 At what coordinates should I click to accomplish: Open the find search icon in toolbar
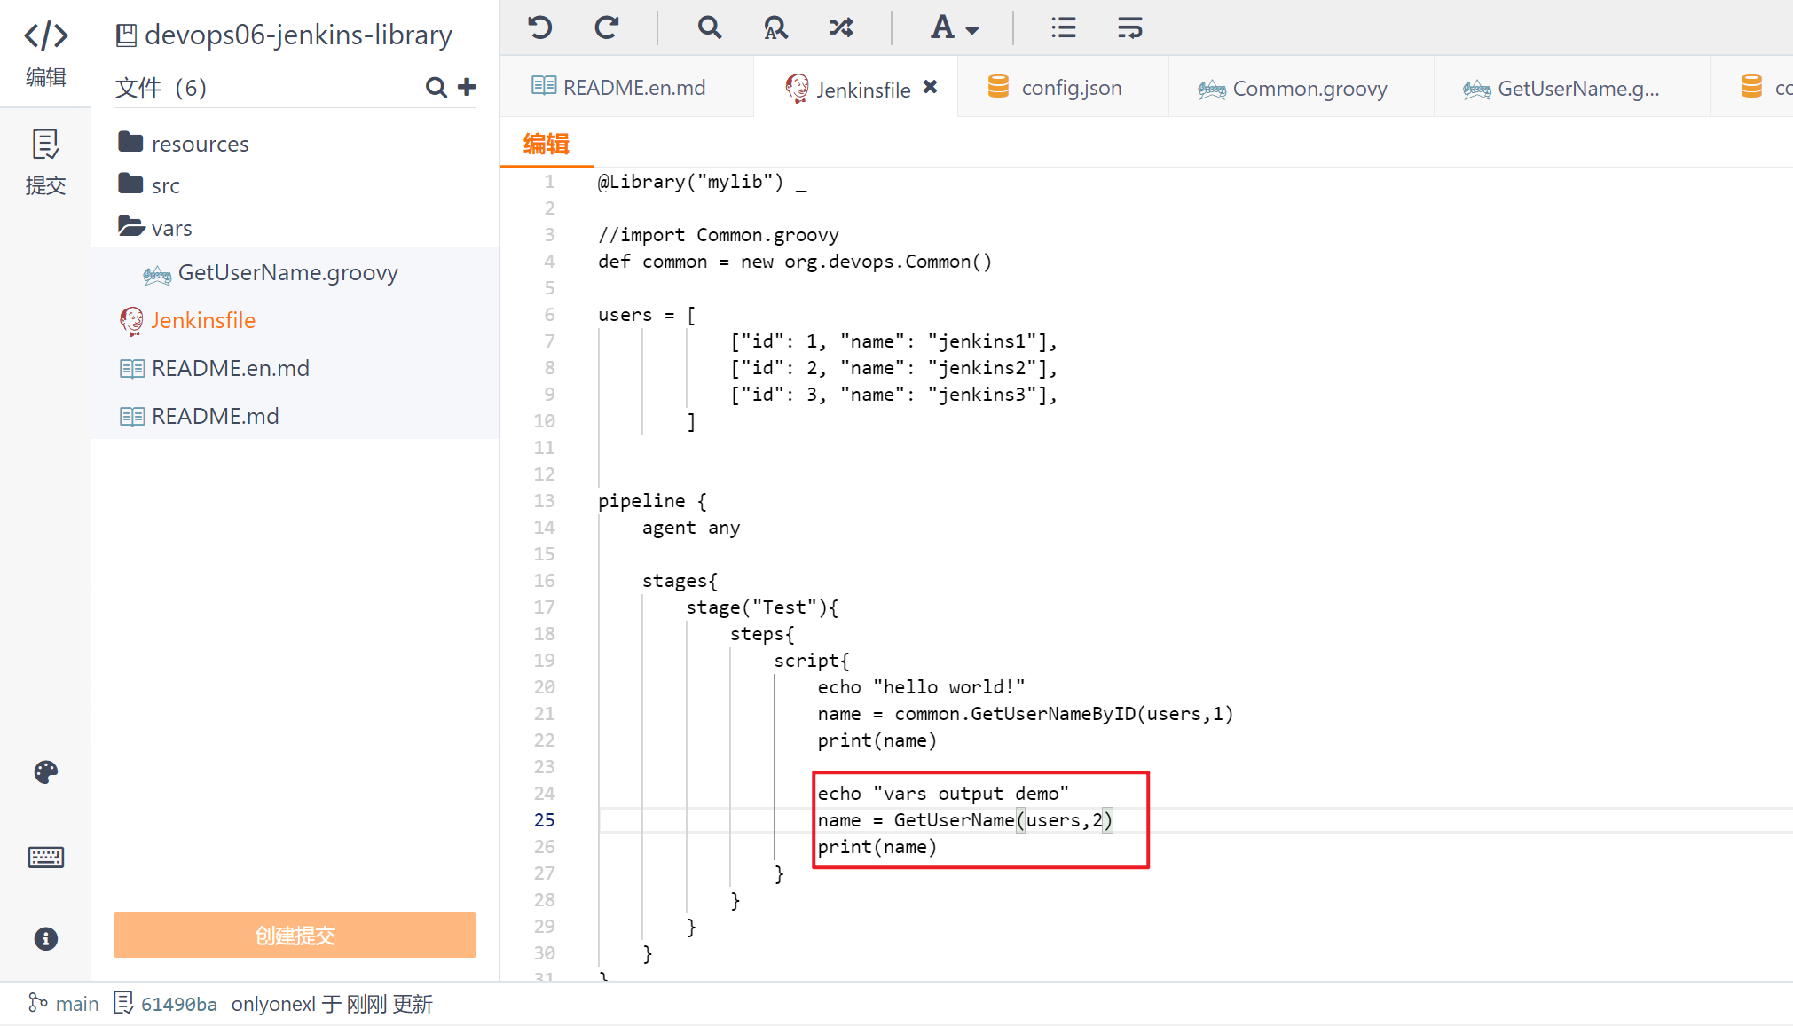(x=709, y=27)
